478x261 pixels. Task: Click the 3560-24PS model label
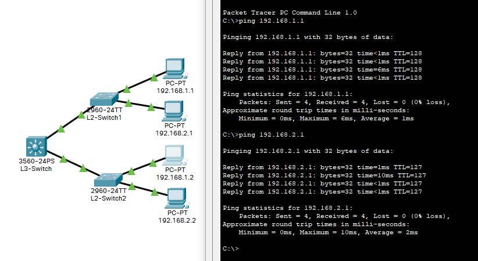coord(37,161)
